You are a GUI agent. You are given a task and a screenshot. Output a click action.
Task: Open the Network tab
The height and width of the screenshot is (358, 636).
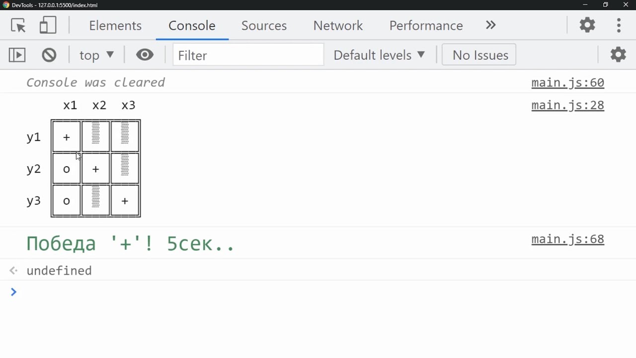338,25
